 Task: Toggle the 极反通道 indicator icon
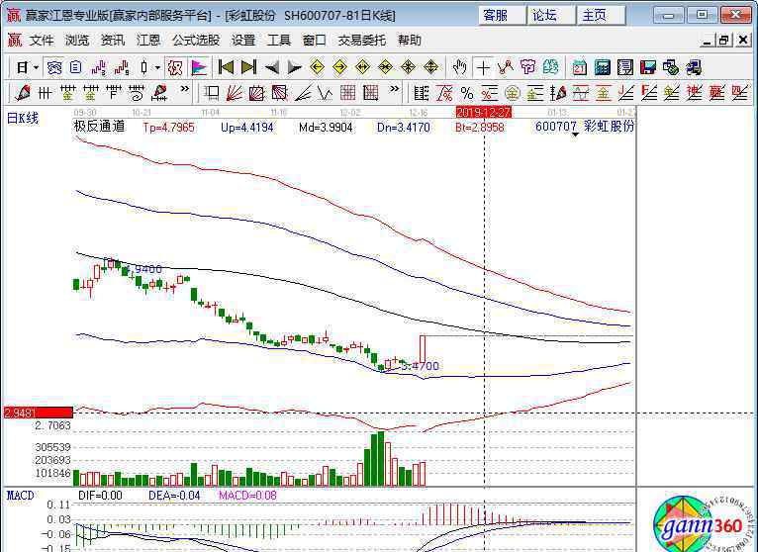point(174,67)
